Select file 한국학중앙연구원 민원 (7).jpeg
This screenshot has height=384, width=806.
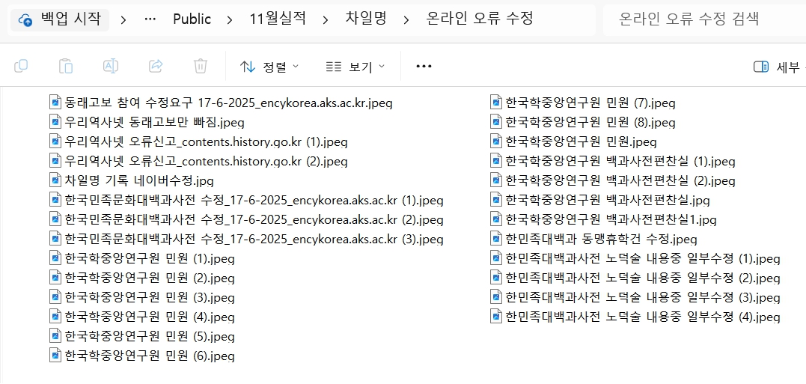click(583, 103)
